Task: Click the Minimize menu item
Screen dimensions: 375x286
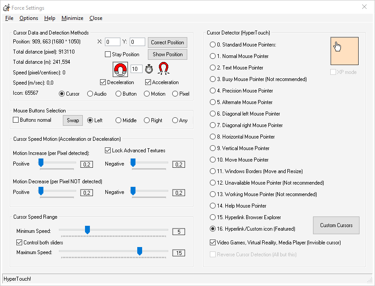Action: pyautogui.click(x=72, y=18)
